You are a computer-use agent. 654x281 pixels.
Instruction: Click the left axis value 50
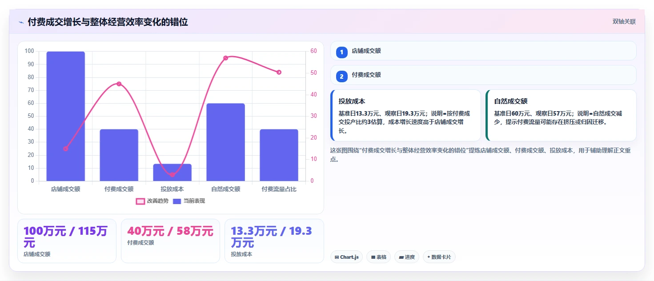pos(31,116)
